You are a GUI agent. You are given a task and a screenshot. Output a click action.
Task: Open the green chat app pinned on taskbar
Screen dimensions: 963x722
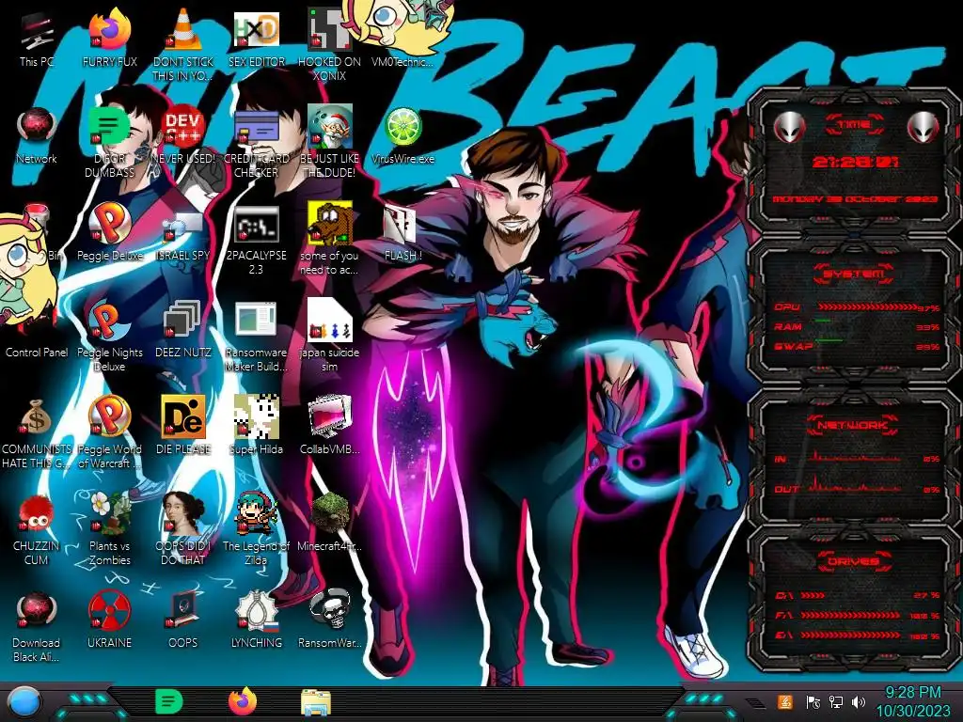point(169,701)
